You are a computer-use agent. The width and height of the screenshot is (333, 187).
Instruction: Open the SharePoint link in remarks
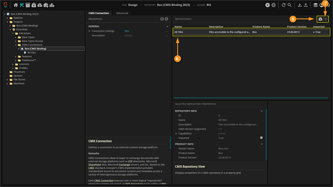point(95,164)
